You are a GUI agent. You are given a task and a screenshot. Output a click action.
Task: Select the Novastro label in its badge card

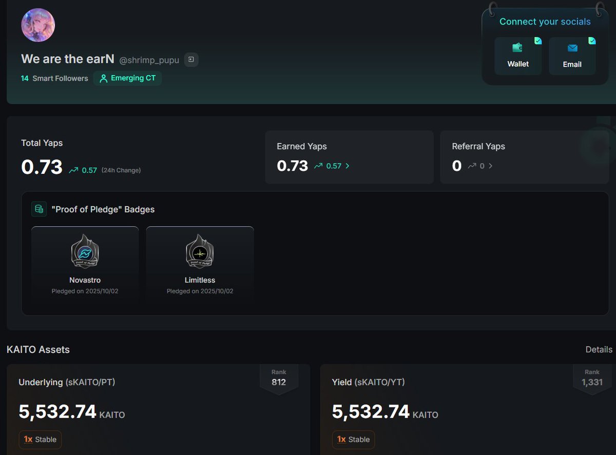pos(85,280)
